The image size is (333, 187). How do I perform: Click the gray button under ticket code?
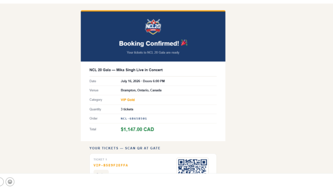(x=101, y=172)
